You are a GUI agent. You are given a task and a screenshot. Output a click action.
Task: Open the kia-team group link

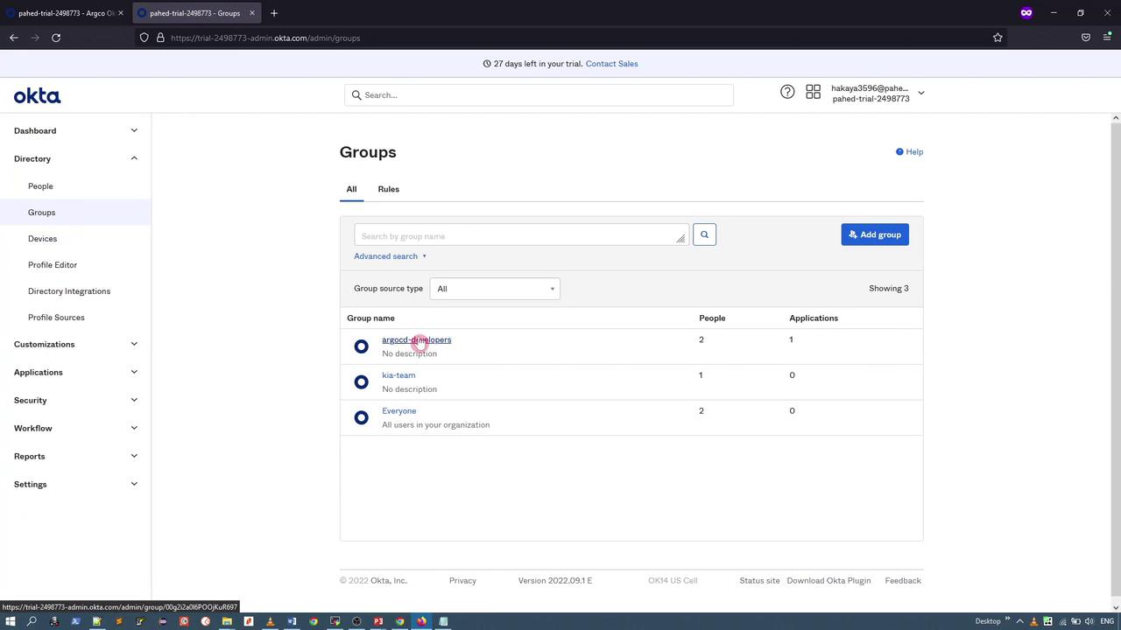398,375
